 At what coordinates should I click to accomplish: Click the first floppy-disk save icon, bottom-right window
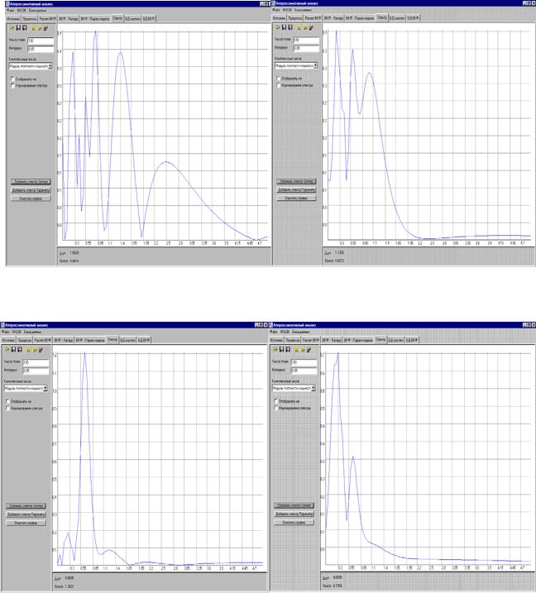281,349
